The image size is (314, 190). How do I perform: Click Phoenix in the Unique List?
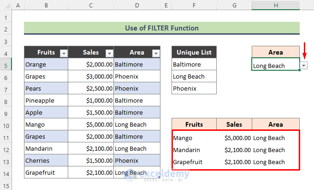194,89
